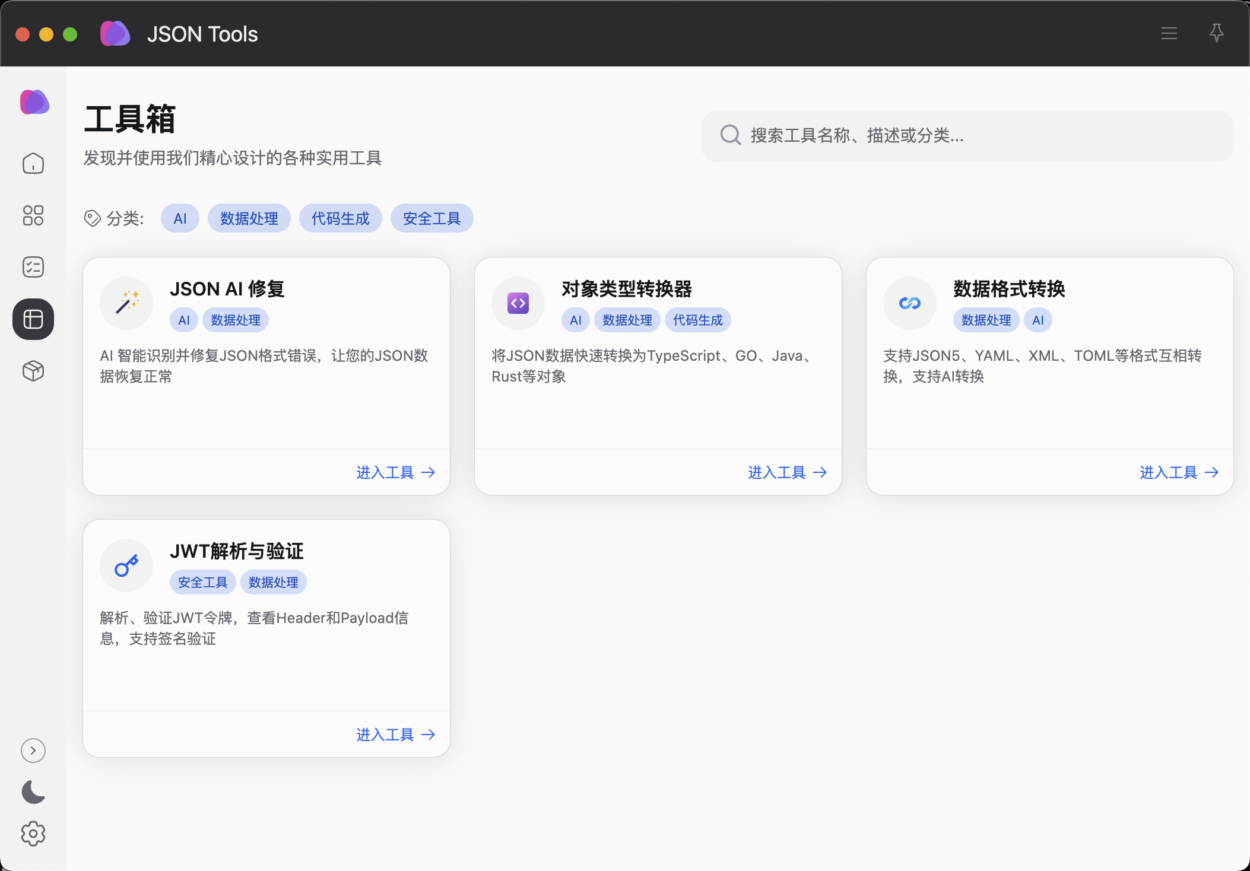Click the four-squares grid sidebar icon
The image size is (1250, 871).
click(x=33, y=215)
